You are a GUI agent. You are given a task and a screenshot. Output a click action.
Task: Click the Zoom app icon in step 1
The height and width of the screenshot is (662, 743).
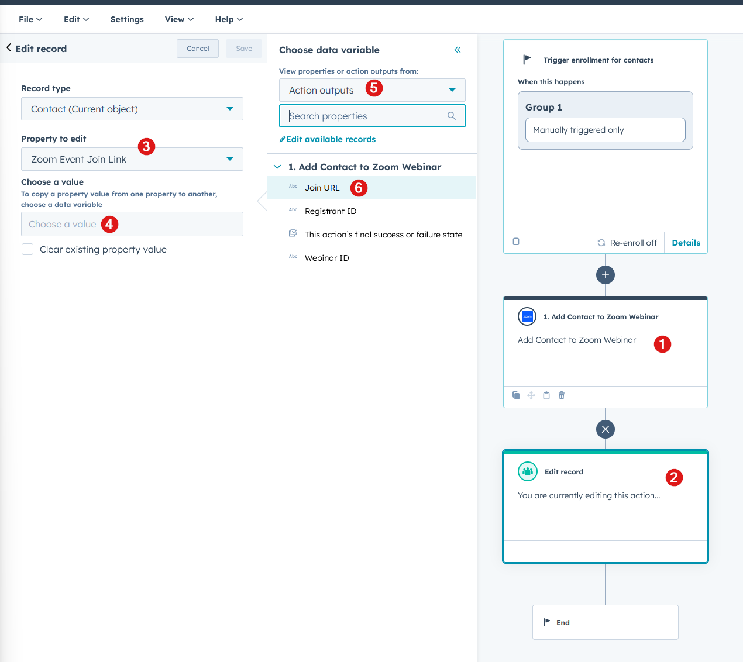pyautogui.click(x=527, y=316)
